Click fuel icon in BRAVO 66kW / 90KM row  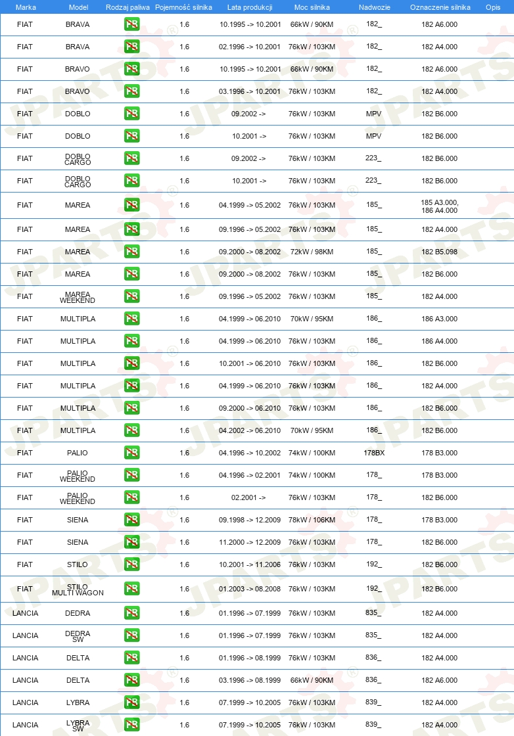(132, 69)
